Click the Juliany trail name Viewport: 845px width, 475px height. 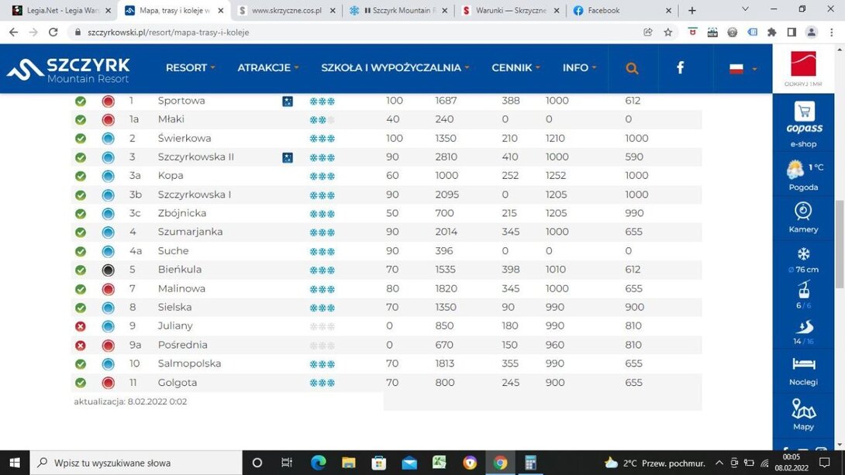tap(175, 325)
